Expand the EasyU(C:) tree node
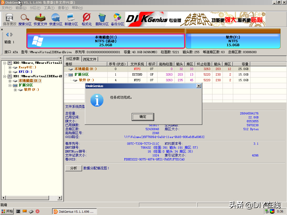 tap(10, 67)
